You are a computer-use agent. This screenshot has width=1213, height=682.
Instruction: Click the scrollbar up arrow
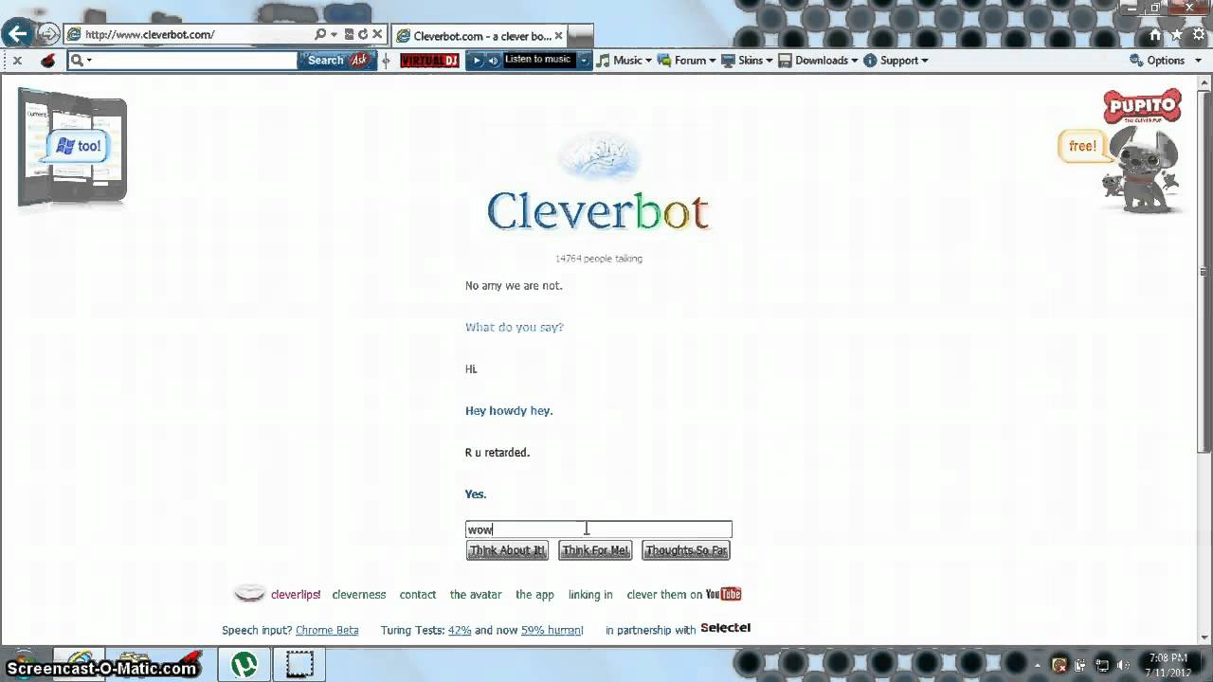pyautogui.click(x=1205, y=84)
